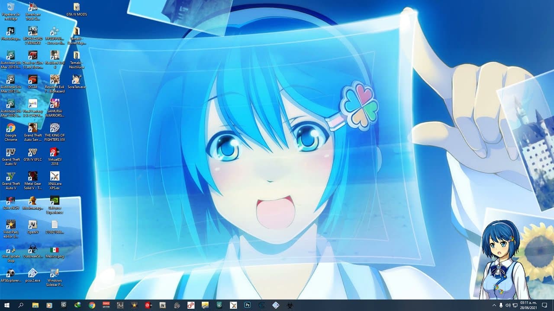
Task: Select the AFSExplorer soccer ball shortcut
Action: coord(11,276)
